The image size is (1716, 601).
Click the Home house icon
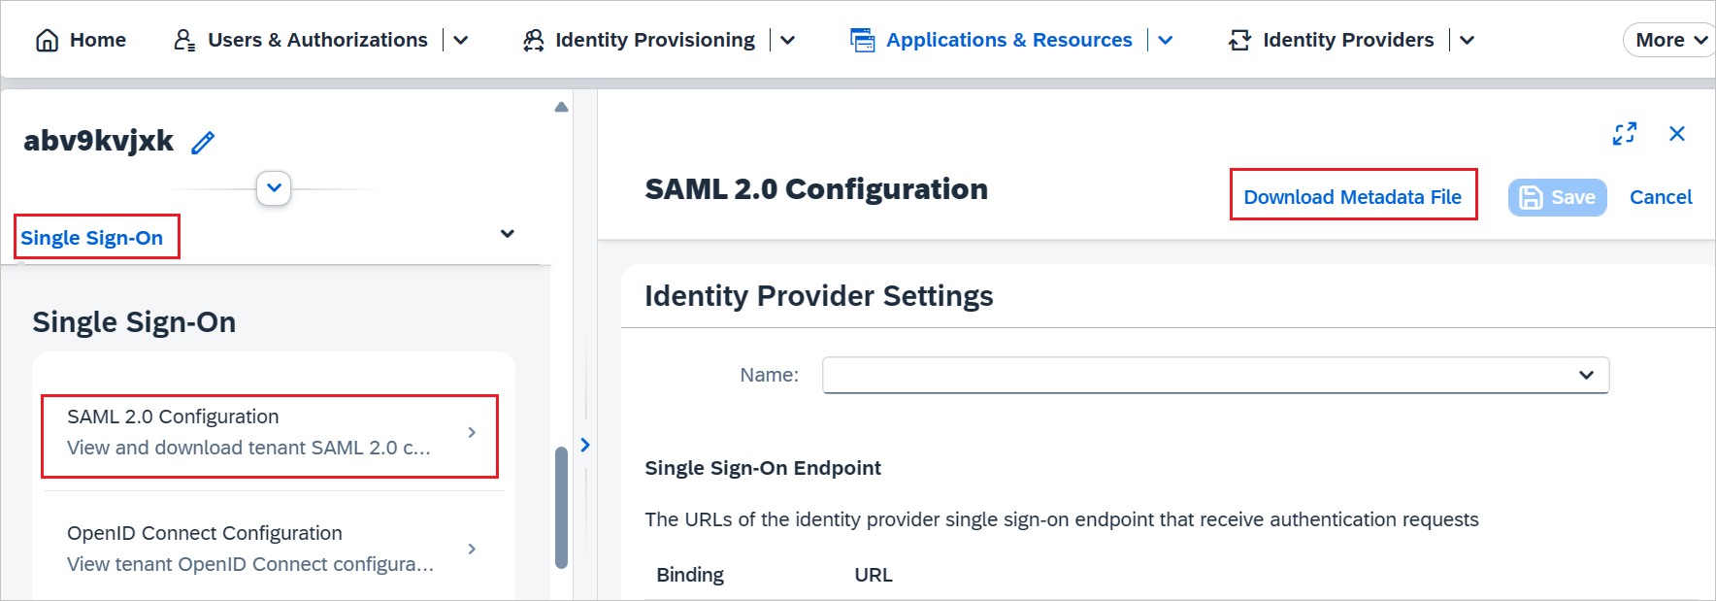tap(47, 40)
